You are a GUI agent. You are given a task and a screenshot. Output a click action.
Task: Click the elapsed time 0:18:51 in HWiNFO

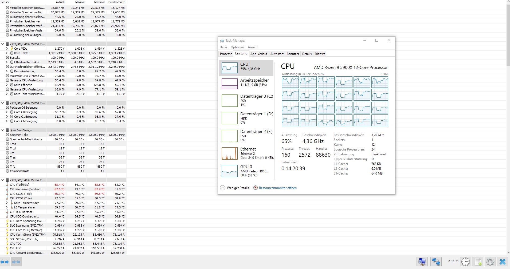(x=453, y=262)
